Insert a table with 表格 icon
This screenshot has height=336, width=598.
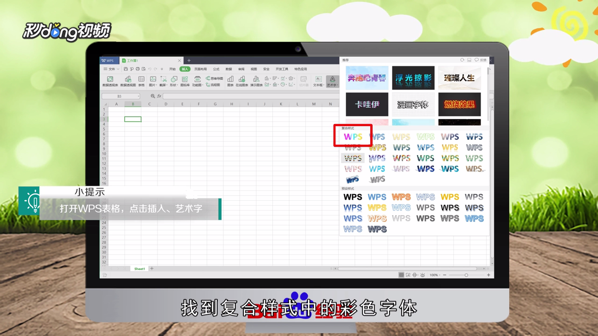[141, 81]
